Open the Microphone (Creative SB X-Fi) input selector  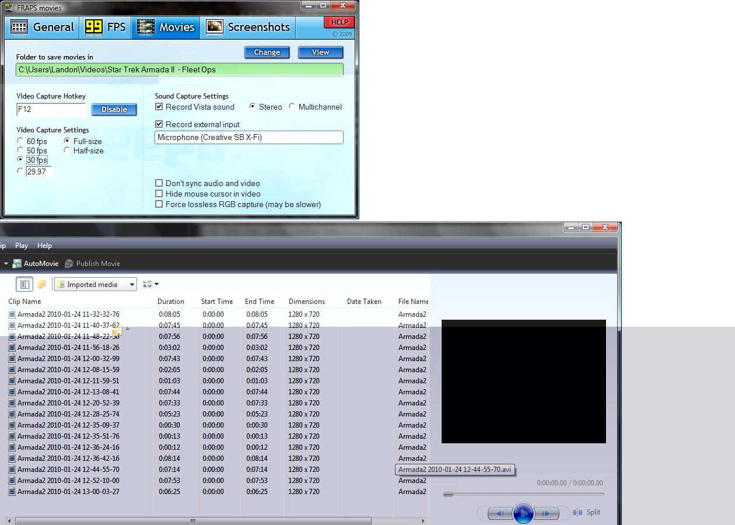point(249,137)
